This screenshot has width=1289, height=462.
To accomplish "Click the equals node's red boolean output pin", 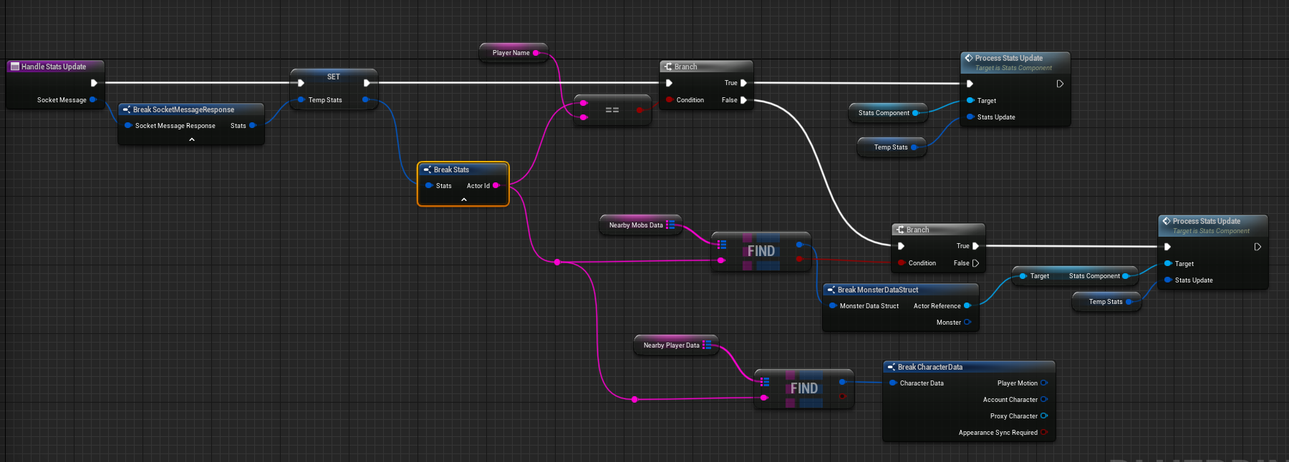I will [x=639, y=110].
